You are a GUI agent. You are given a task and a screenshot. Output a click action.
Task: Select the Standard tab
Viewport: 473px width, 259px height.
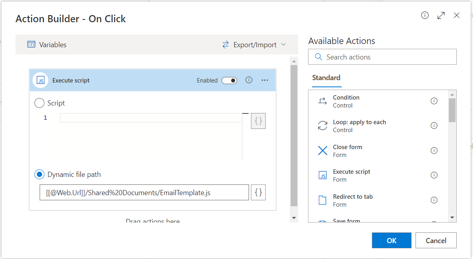326,78
